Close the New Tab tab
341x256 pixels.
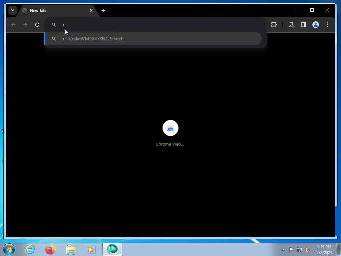(x=91, y=10)
